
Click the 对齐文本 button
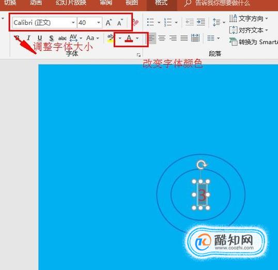pyautogui.click(x=249, y=30)
